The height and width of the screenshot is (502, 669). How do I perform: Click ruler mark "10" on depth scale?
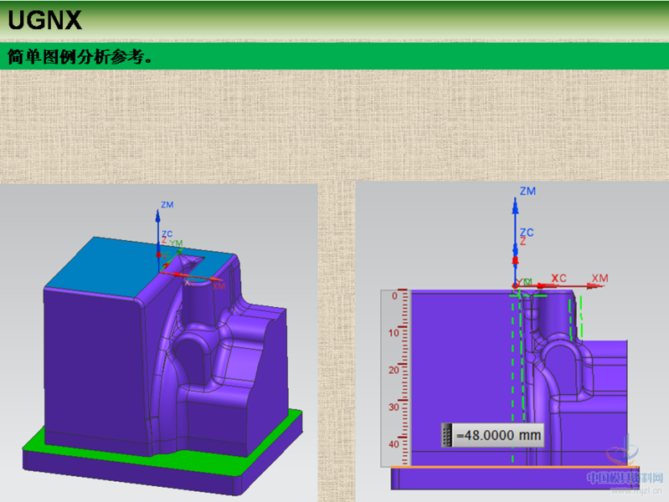(394, 333)
